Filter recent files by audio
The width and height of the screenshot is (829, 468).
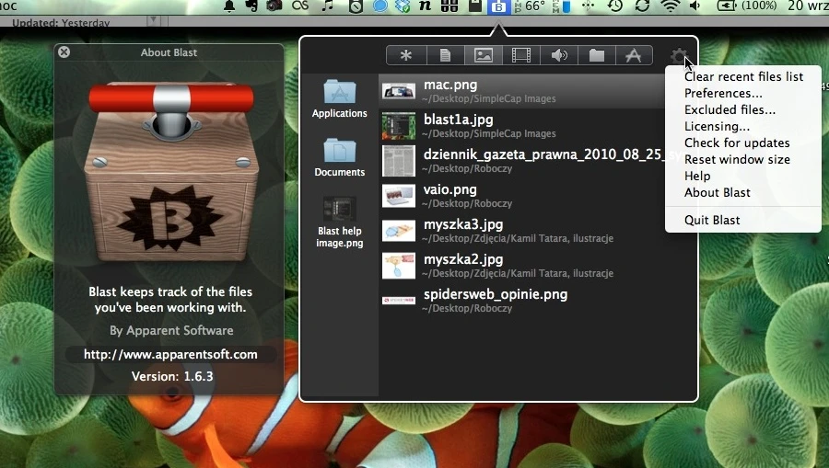click(559, 55)
